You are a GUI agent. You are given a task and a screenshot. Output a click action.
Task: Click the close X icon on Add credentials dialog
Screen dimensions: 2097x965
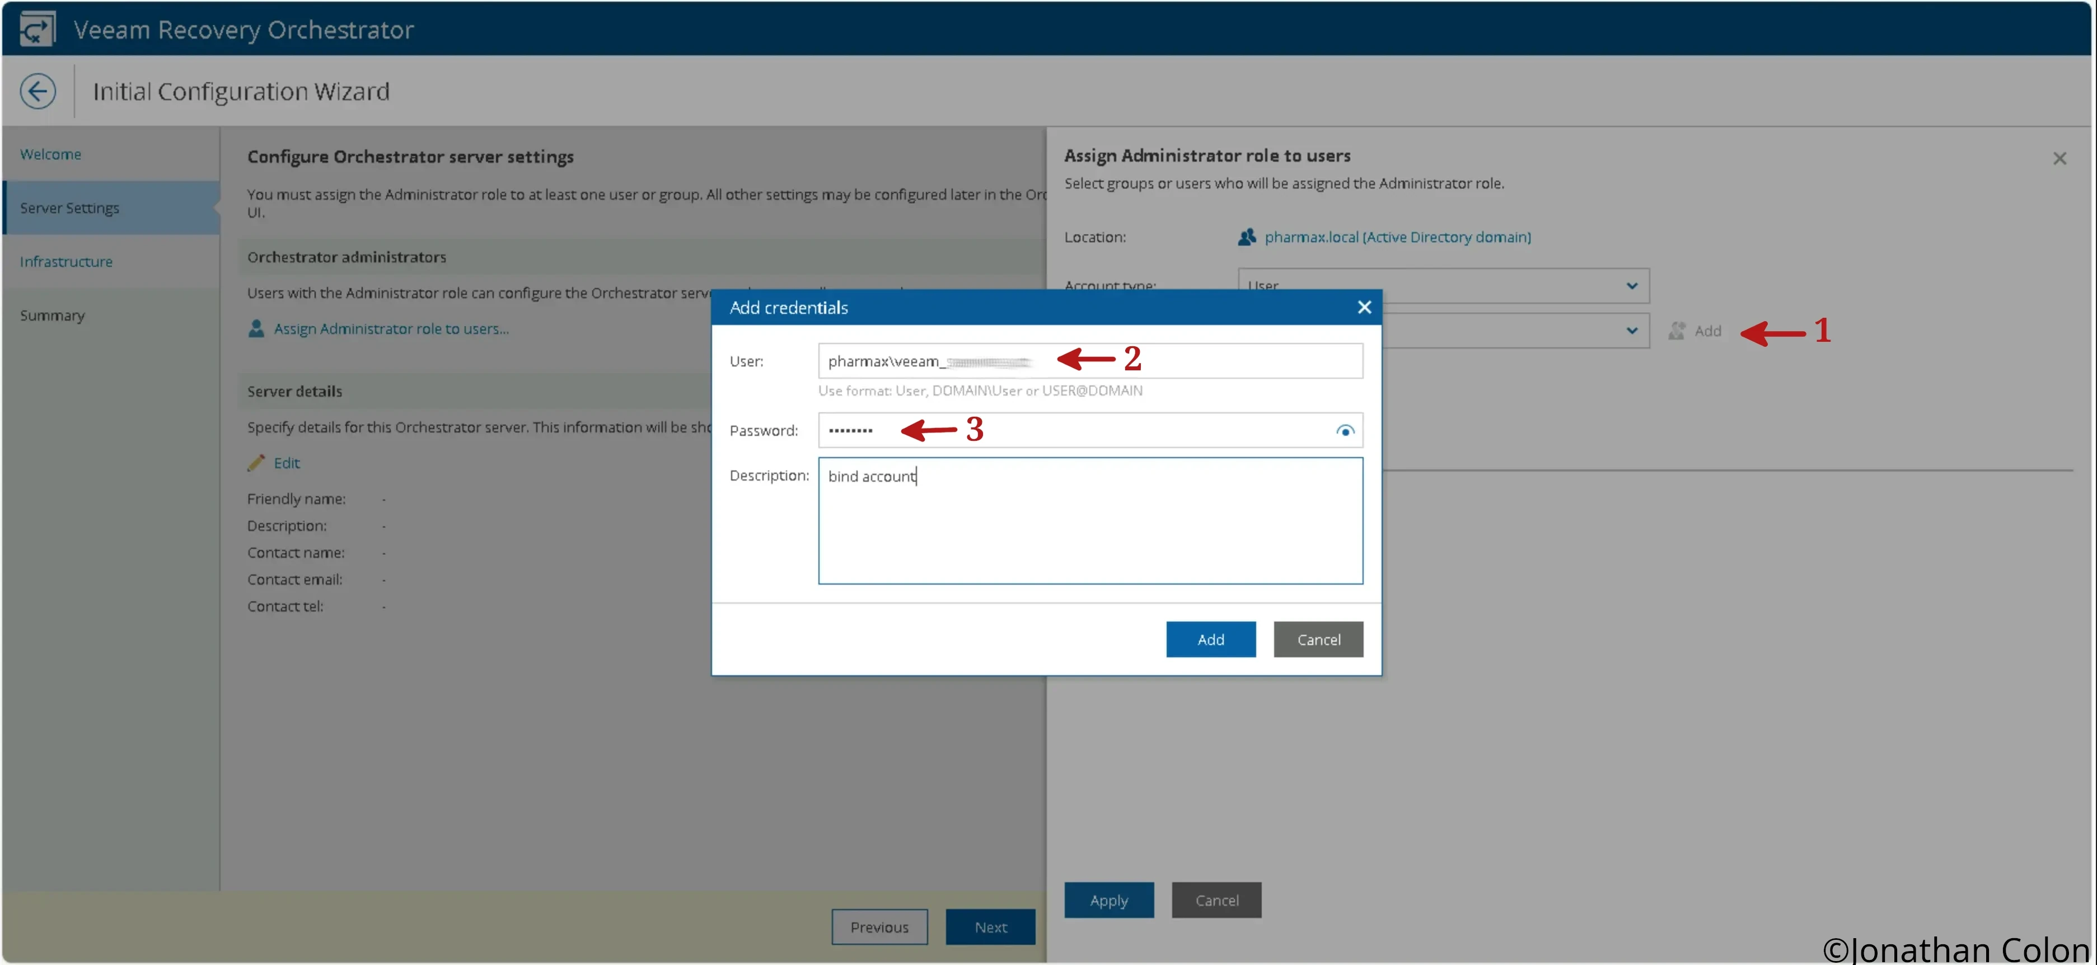[1364, 306]
